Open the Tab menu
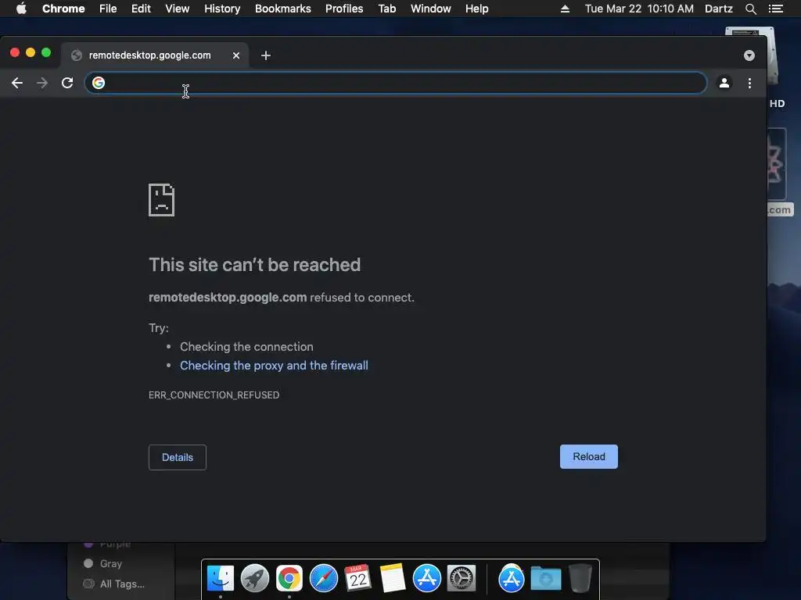Image resolution: width=801 pixels, height=600 pixels. pos(386,9)
